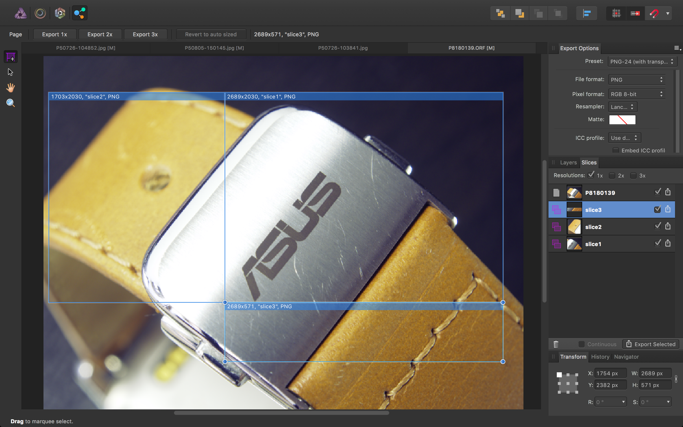The image size is (683, 427).
Task: Click the Export 2x button
Action: coord(100,34)
